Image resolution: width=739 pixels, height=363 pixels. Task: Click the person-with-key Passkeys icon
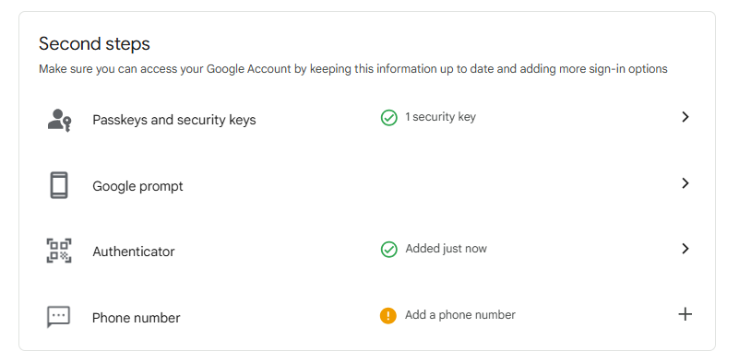tap(59, 120)
